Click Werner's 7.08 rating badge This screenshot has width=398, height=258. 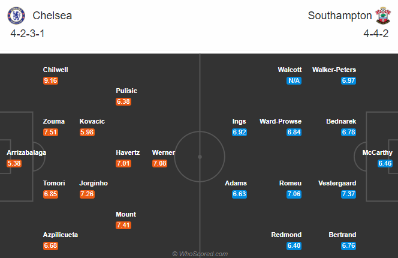coord(159,163)
